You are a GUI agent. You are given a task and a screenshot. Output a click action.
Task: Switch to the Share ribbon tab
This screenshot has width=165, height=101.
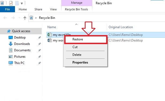[38, 9]
